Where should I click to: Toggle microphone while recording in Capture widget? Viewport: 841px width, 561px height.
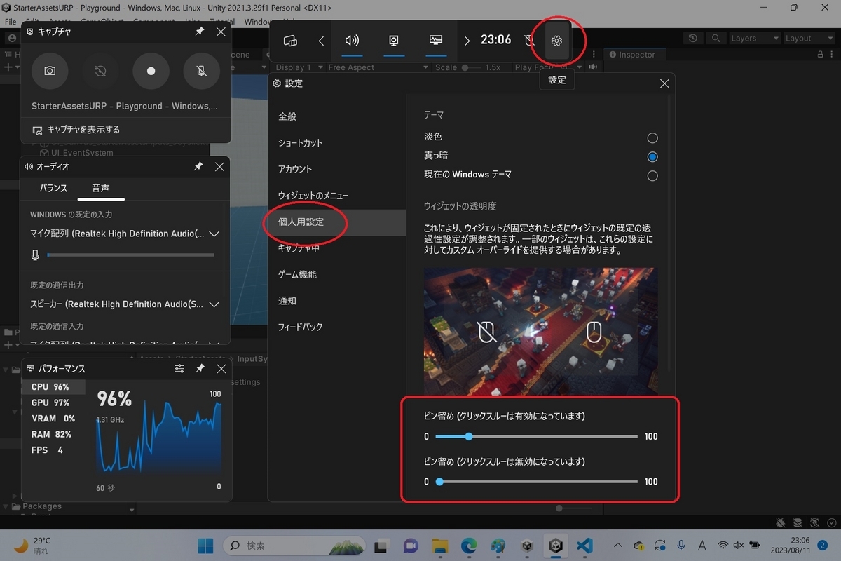tap(201, 71)
